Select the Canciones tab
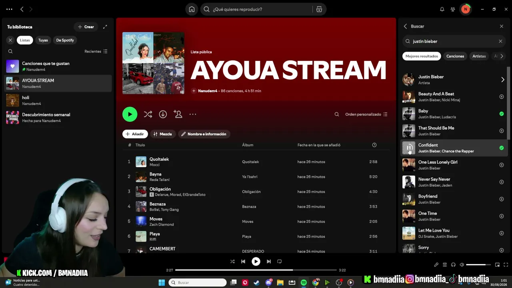This screenshot has width=512, height=288. 455,56
